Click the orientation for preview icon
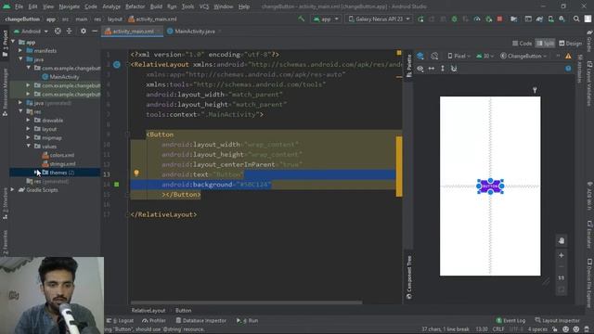This screenshot has width=594, height=334. 434,56
